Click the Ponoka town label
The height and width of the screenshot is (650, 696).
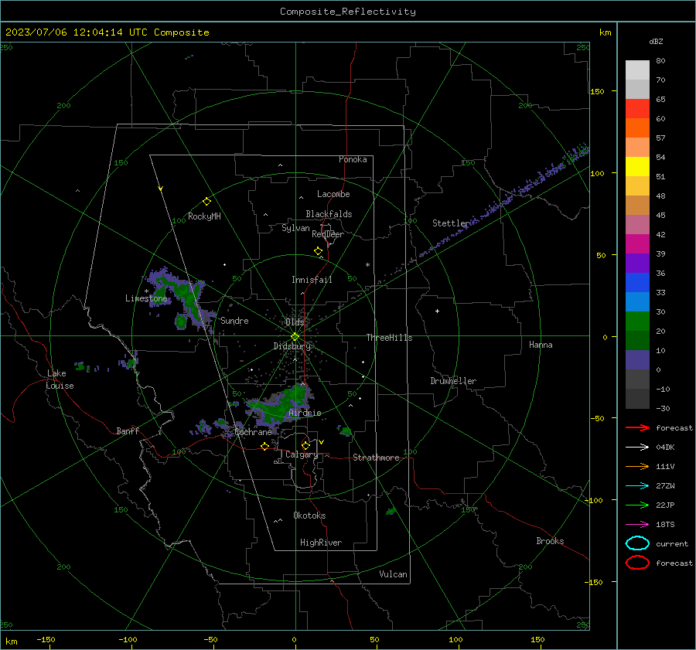tap(353, 159)
